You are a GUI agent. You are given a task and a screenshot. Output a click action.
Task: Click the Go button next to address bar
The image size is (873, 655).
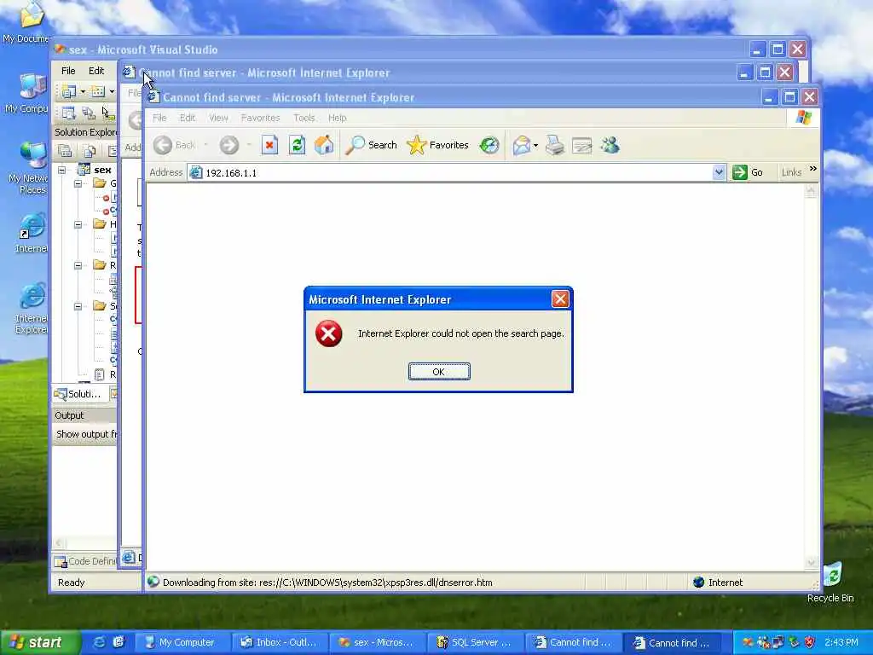[x=748, y=172]
